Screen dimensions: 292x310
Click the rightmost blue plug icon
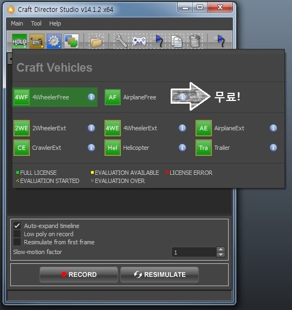pos(219,41)
